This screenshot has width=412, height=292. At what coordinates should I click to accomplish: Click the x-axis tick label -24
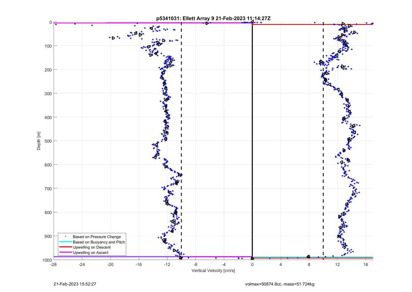point(82,265)
